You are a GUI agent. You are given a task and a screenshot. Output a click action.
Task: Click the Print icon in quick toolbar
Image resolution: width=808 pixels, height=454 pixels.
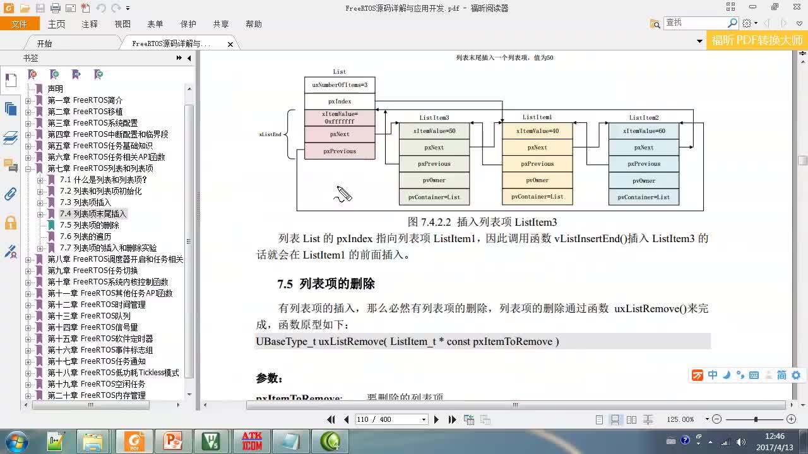[x=55, y=8]
